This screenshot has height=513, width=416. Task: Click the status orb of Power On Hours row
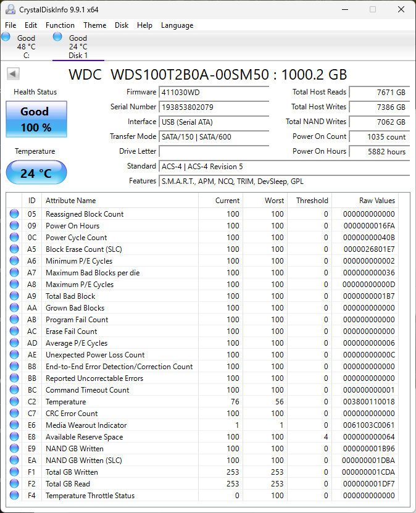[14, 225]
